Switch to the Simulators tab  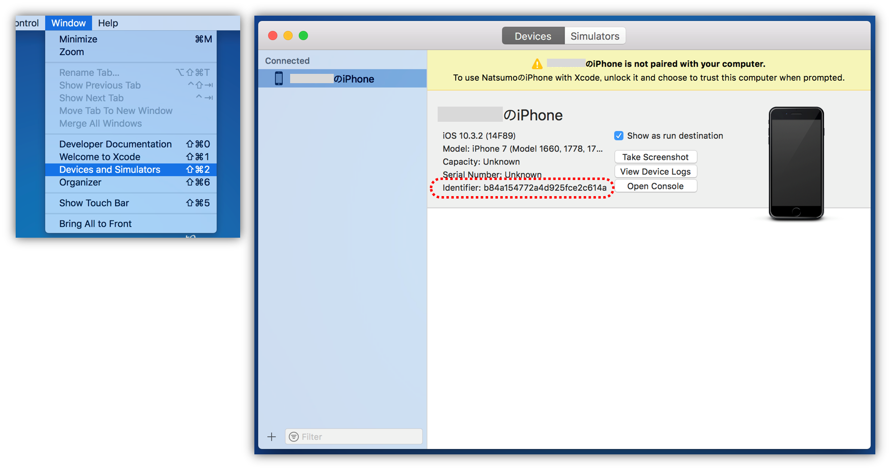point(595,36)
